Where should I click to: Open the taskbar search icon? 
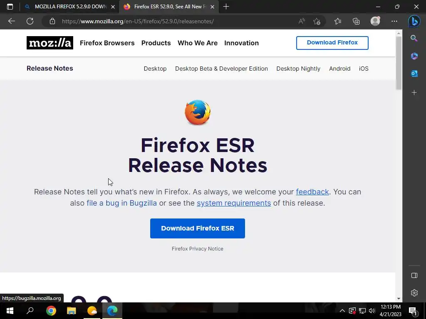(x=30, y=311)
